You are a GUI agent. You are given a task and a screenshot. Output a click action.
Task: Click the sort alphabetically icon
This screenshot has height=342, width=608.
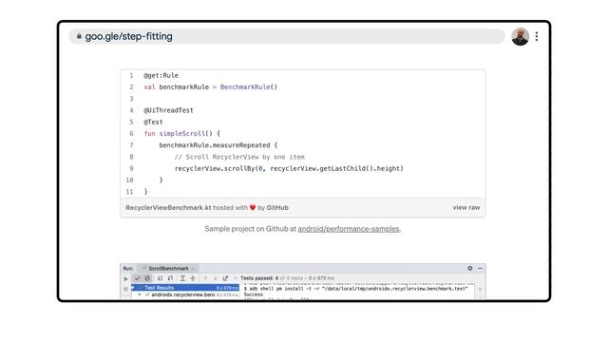pos(160,278)
